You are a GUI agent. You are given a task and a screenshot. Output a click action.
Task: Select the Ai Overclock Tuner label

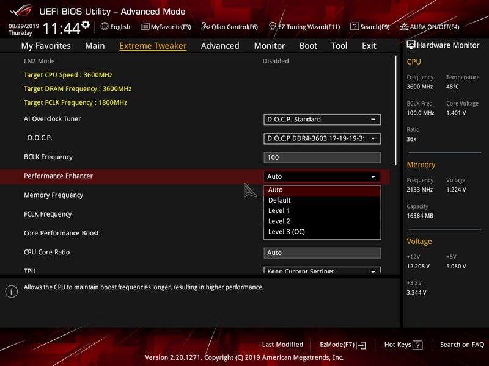pyautogui.click(x=53, y=119)
